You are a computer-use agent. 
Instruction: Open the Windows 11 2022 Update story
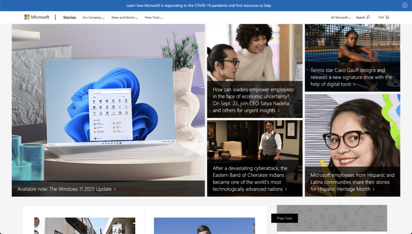66,189
